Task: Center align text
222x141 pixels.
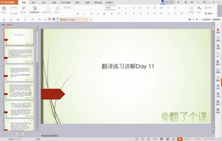Action: point(141,14)
